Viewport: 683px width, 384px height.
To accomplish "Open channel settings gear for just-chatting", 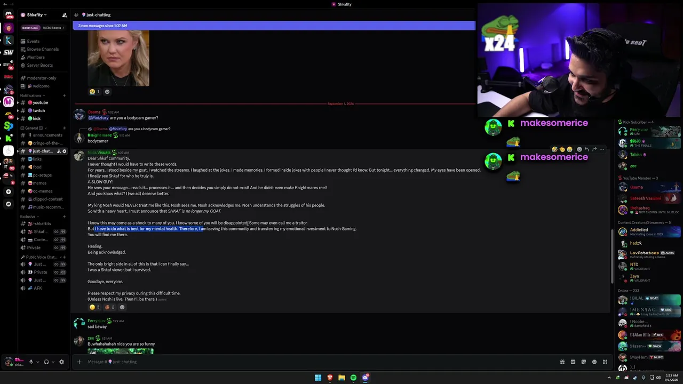I will pyautogui.click(x=65, y=151).
